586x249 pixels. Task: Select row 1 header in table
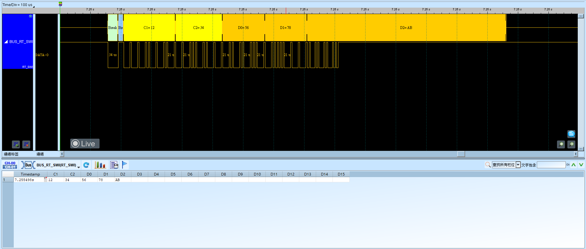(x=8, y=180)
